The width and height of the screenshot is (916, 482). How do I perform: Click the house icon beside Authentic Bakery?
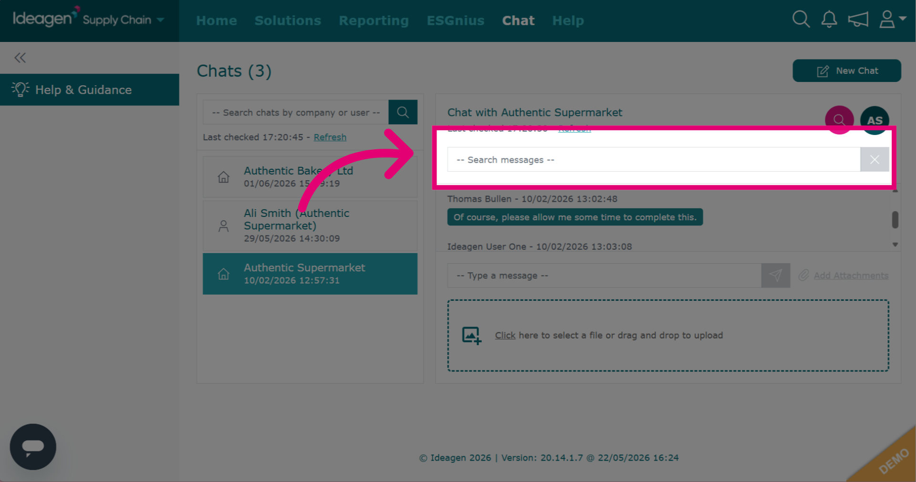click(224, 177)
